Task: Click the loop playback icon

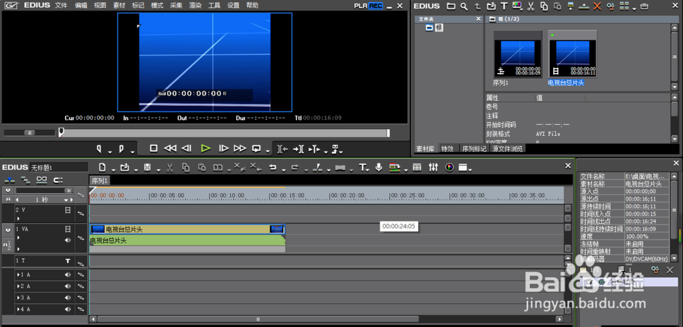Action: (x=257, y=148)
